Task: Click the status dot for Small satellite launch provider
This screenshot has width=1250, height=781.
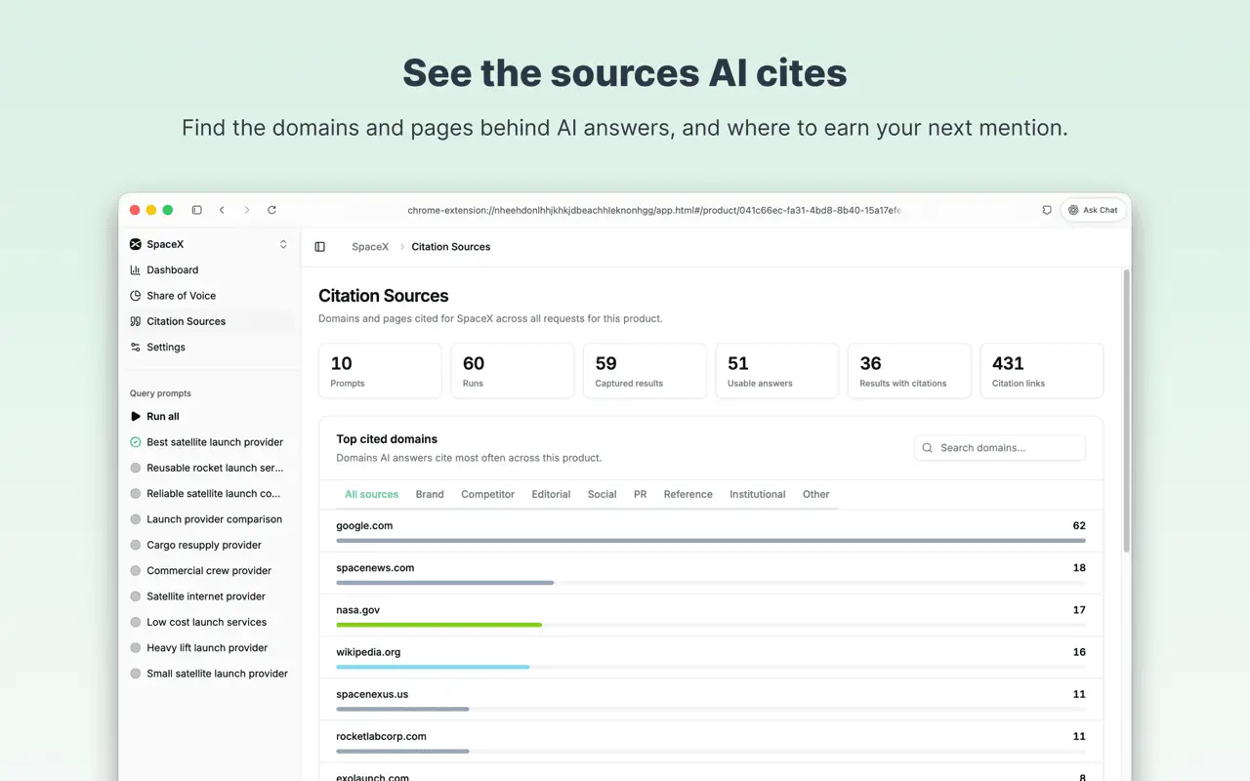Action: coord(136,674)
